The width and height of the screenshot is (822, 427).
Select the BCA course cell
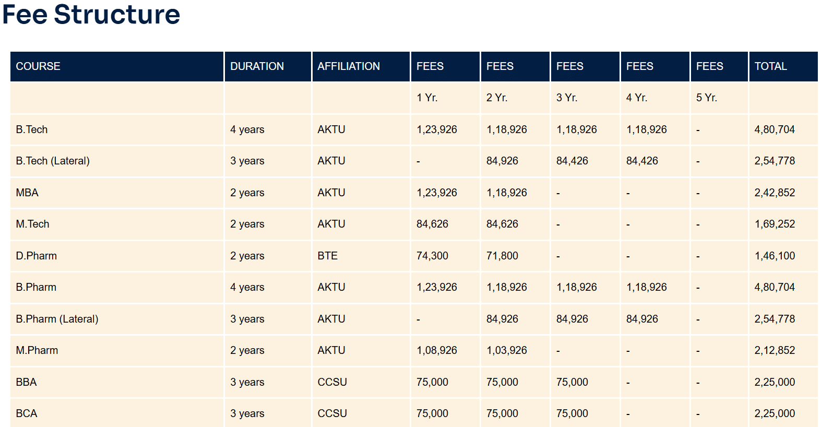click(26, 413)
